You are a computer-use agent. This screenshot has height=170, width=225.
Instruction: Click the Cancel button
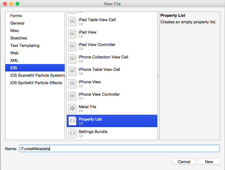click(184, 162)
